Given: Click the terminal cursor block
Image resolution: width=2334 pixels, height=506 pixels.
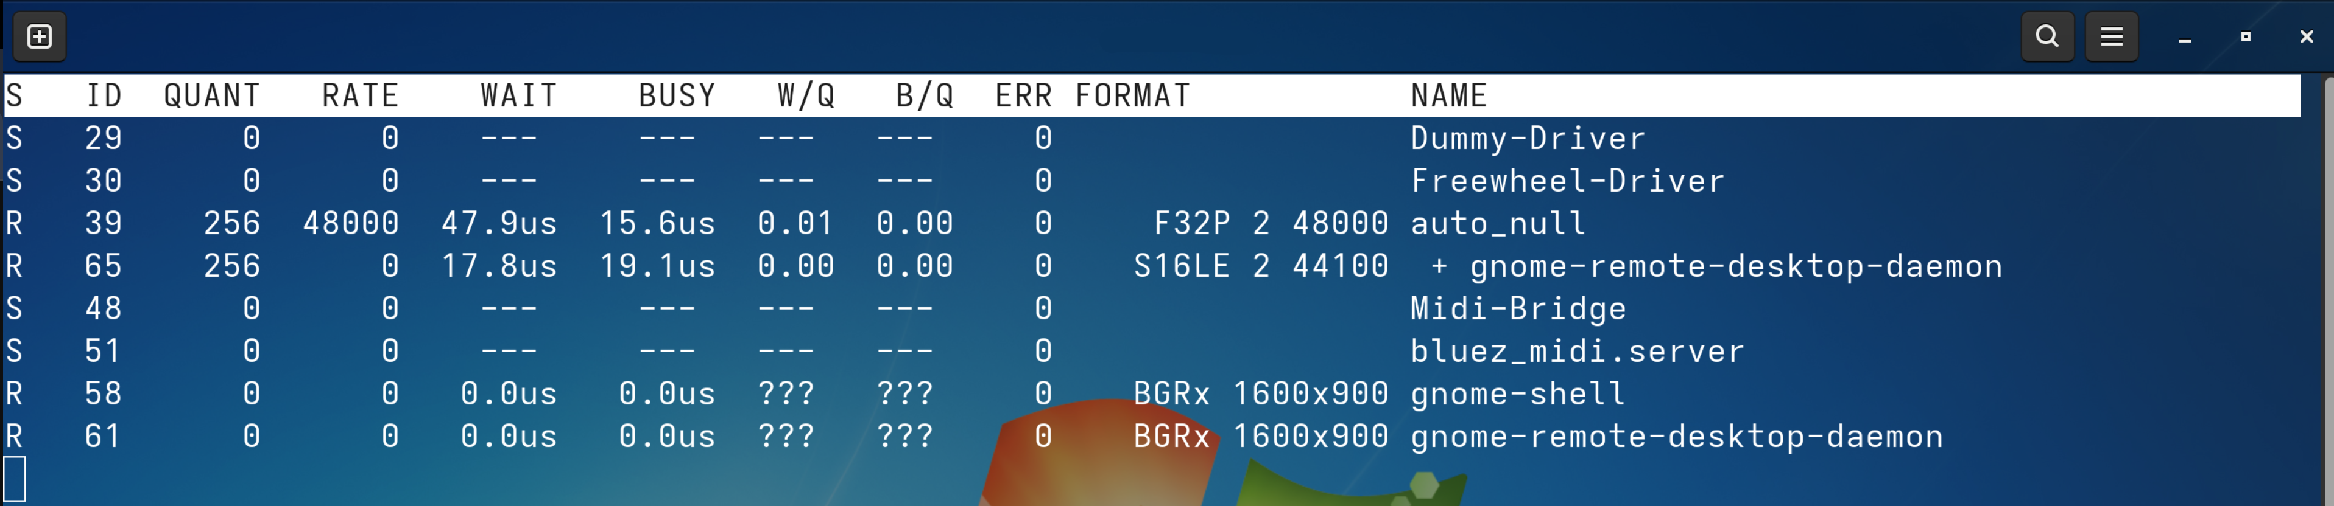Looking at the screenshot, I should tap(15, 479).
